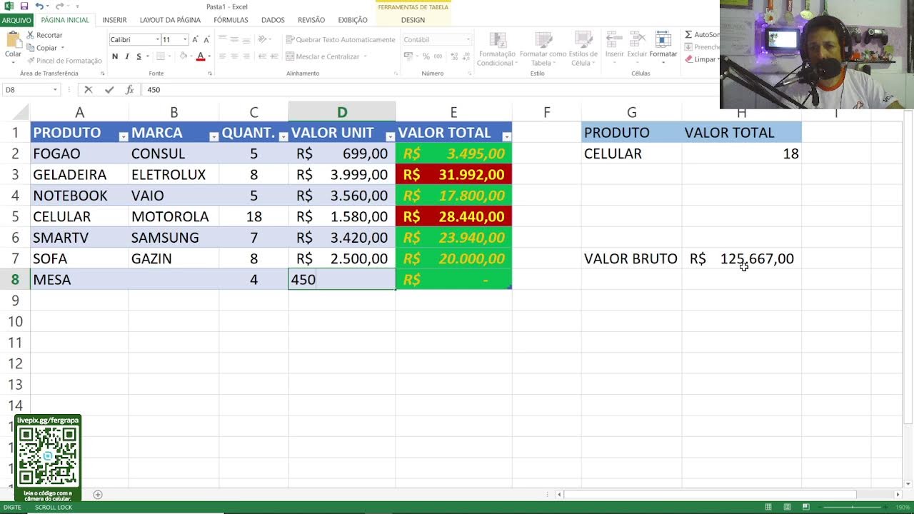Image resolution: width=914 pixels, height=514 pixels.
Task: Cut the selection with Recortar
Action: 44,35
